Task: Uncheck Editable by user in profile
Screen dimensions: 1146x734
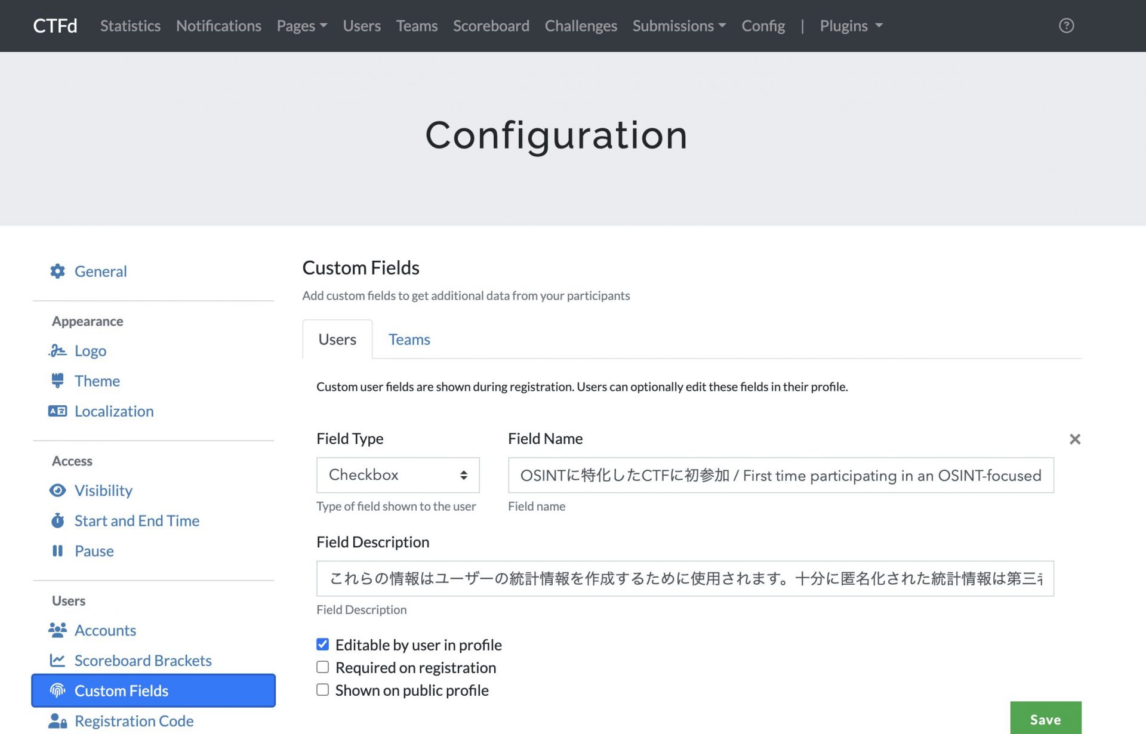Action: pos(322,644)
